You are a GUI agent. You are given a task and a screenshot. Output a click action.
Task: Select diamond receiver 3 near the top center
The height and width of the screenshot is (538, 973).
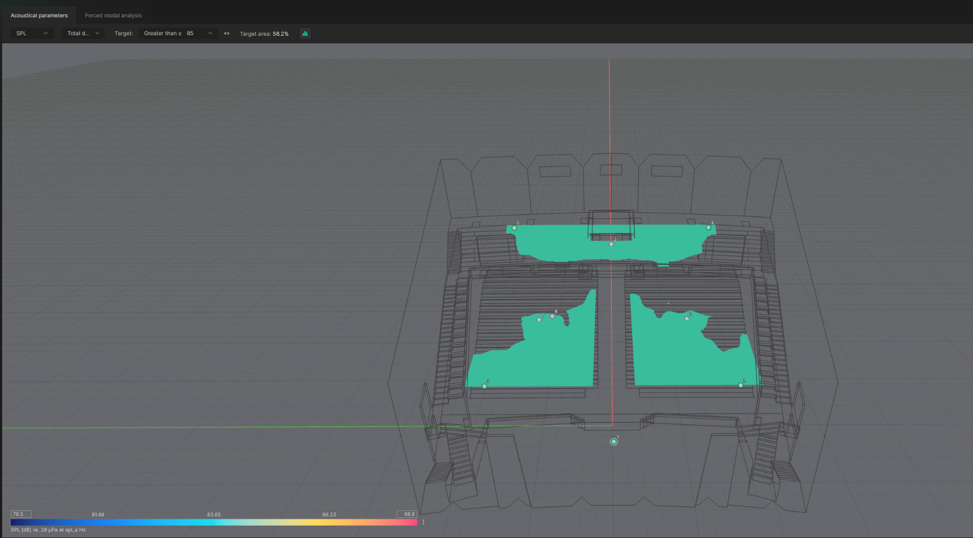[612, 244]
